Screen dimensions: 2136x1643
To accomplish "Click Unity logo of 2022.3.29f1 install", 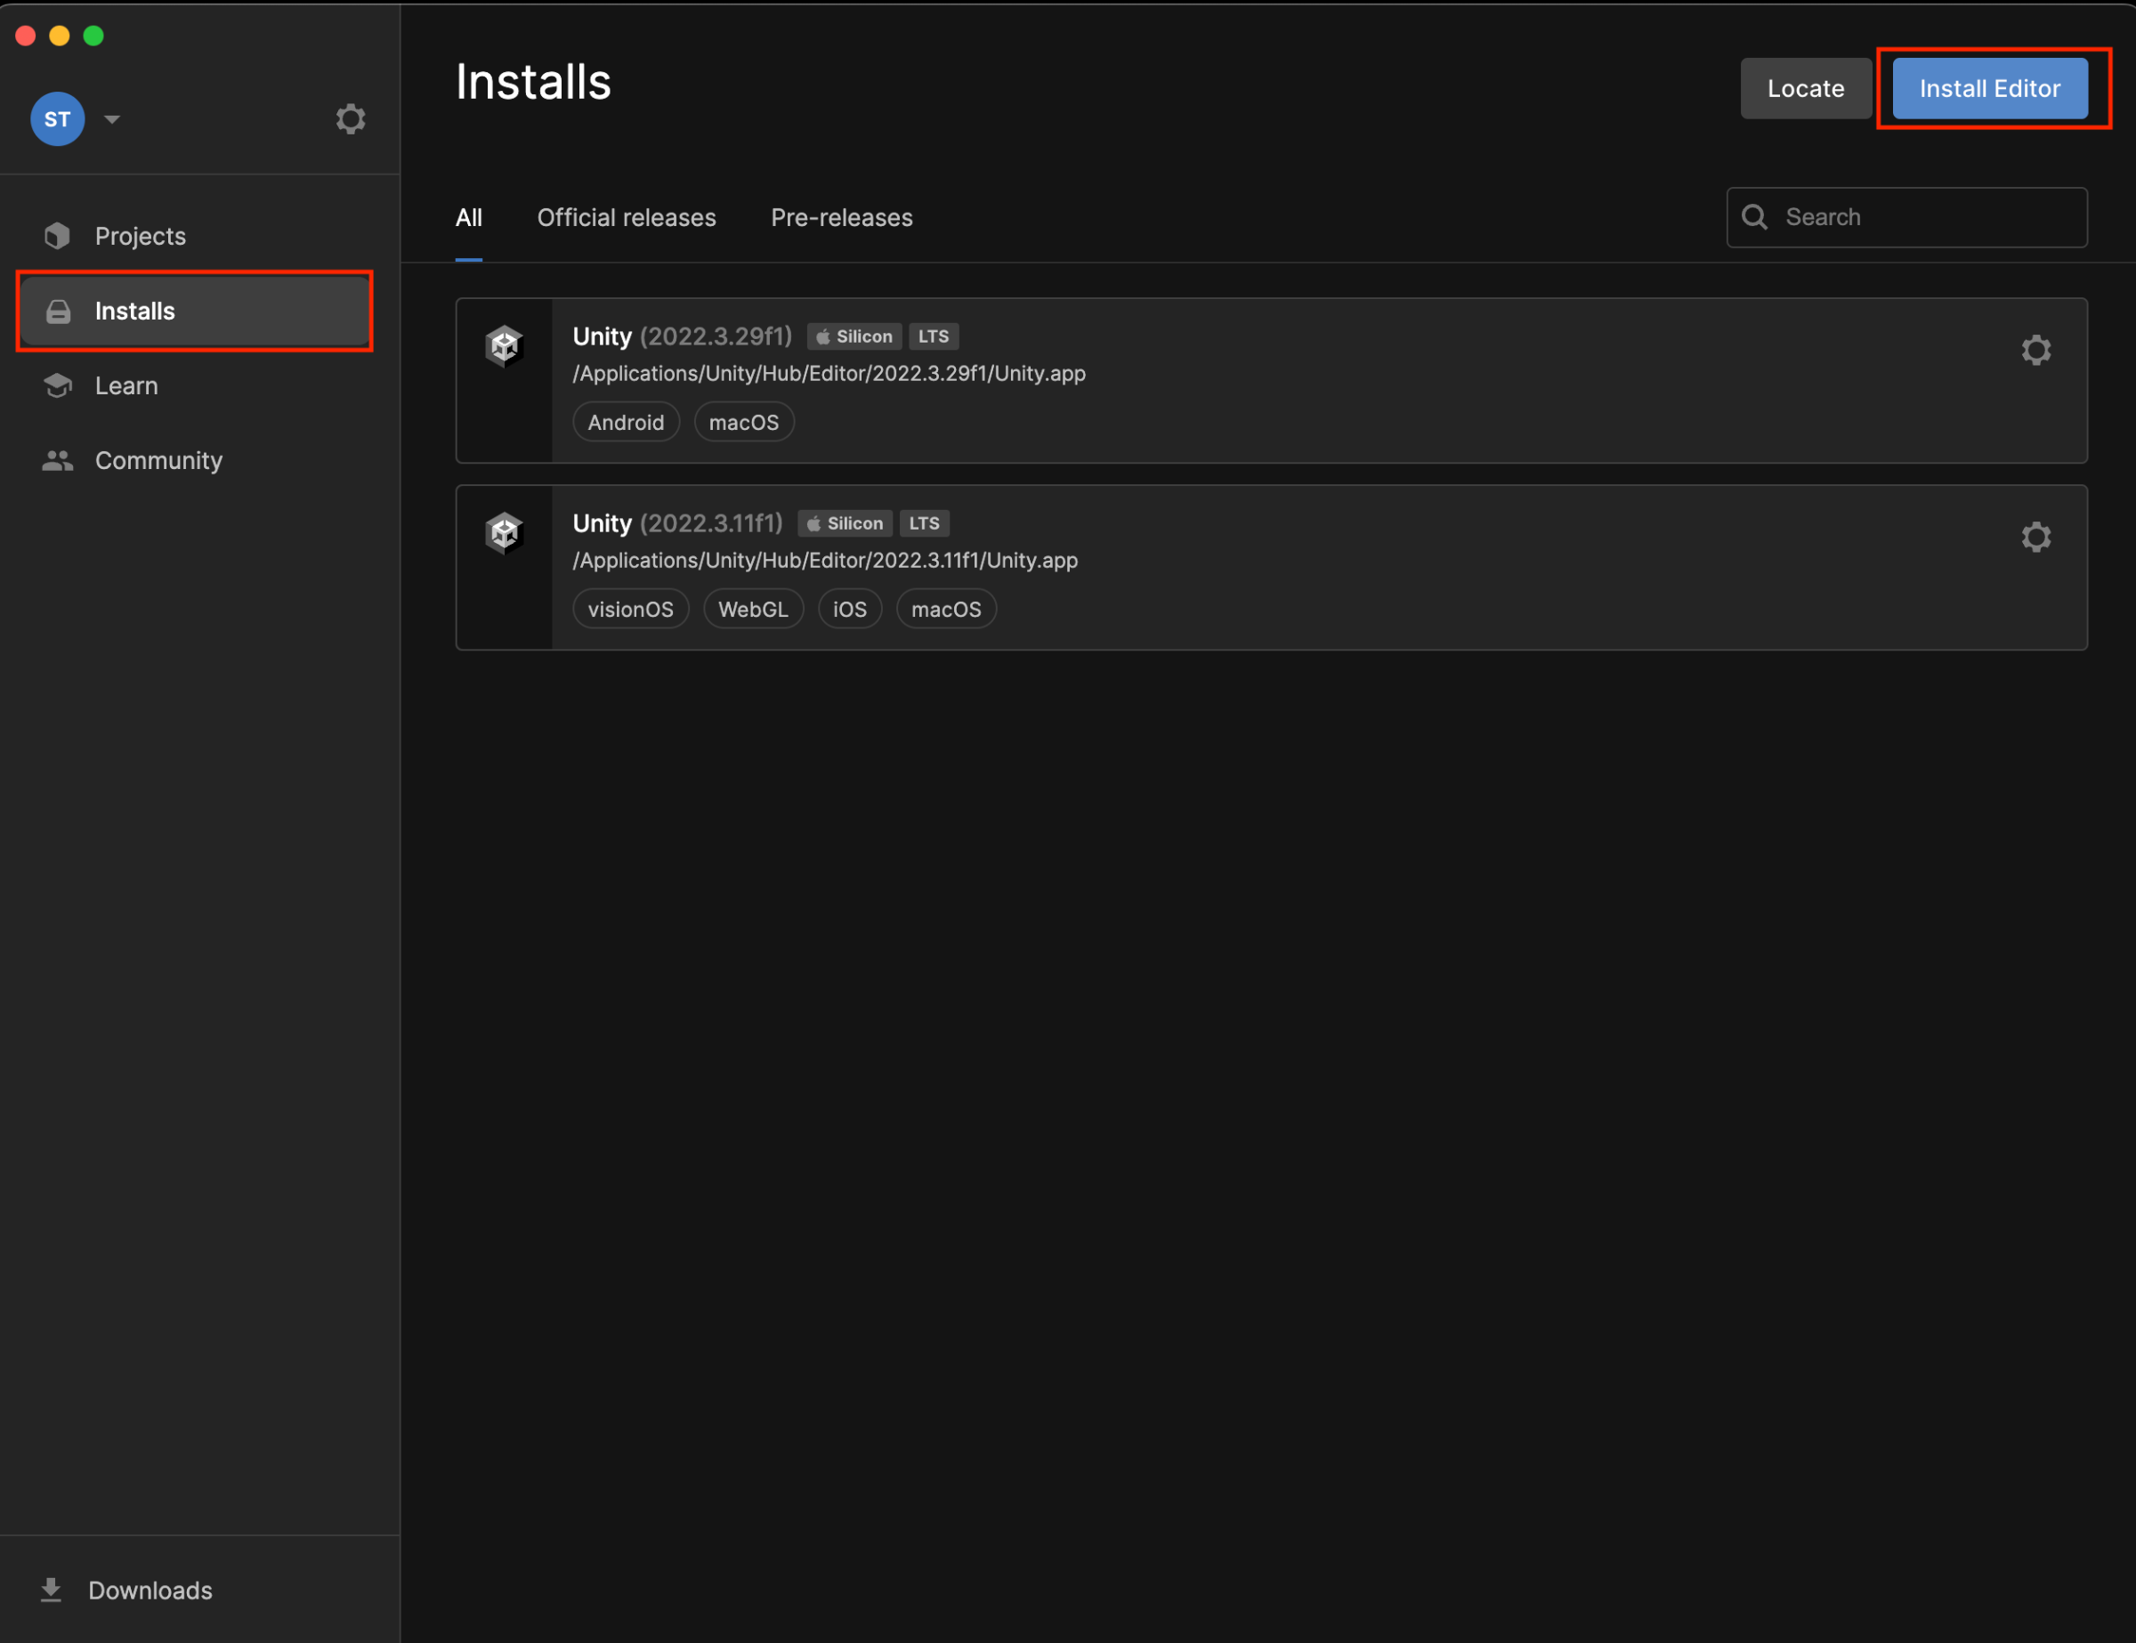I will coord(504,346).
